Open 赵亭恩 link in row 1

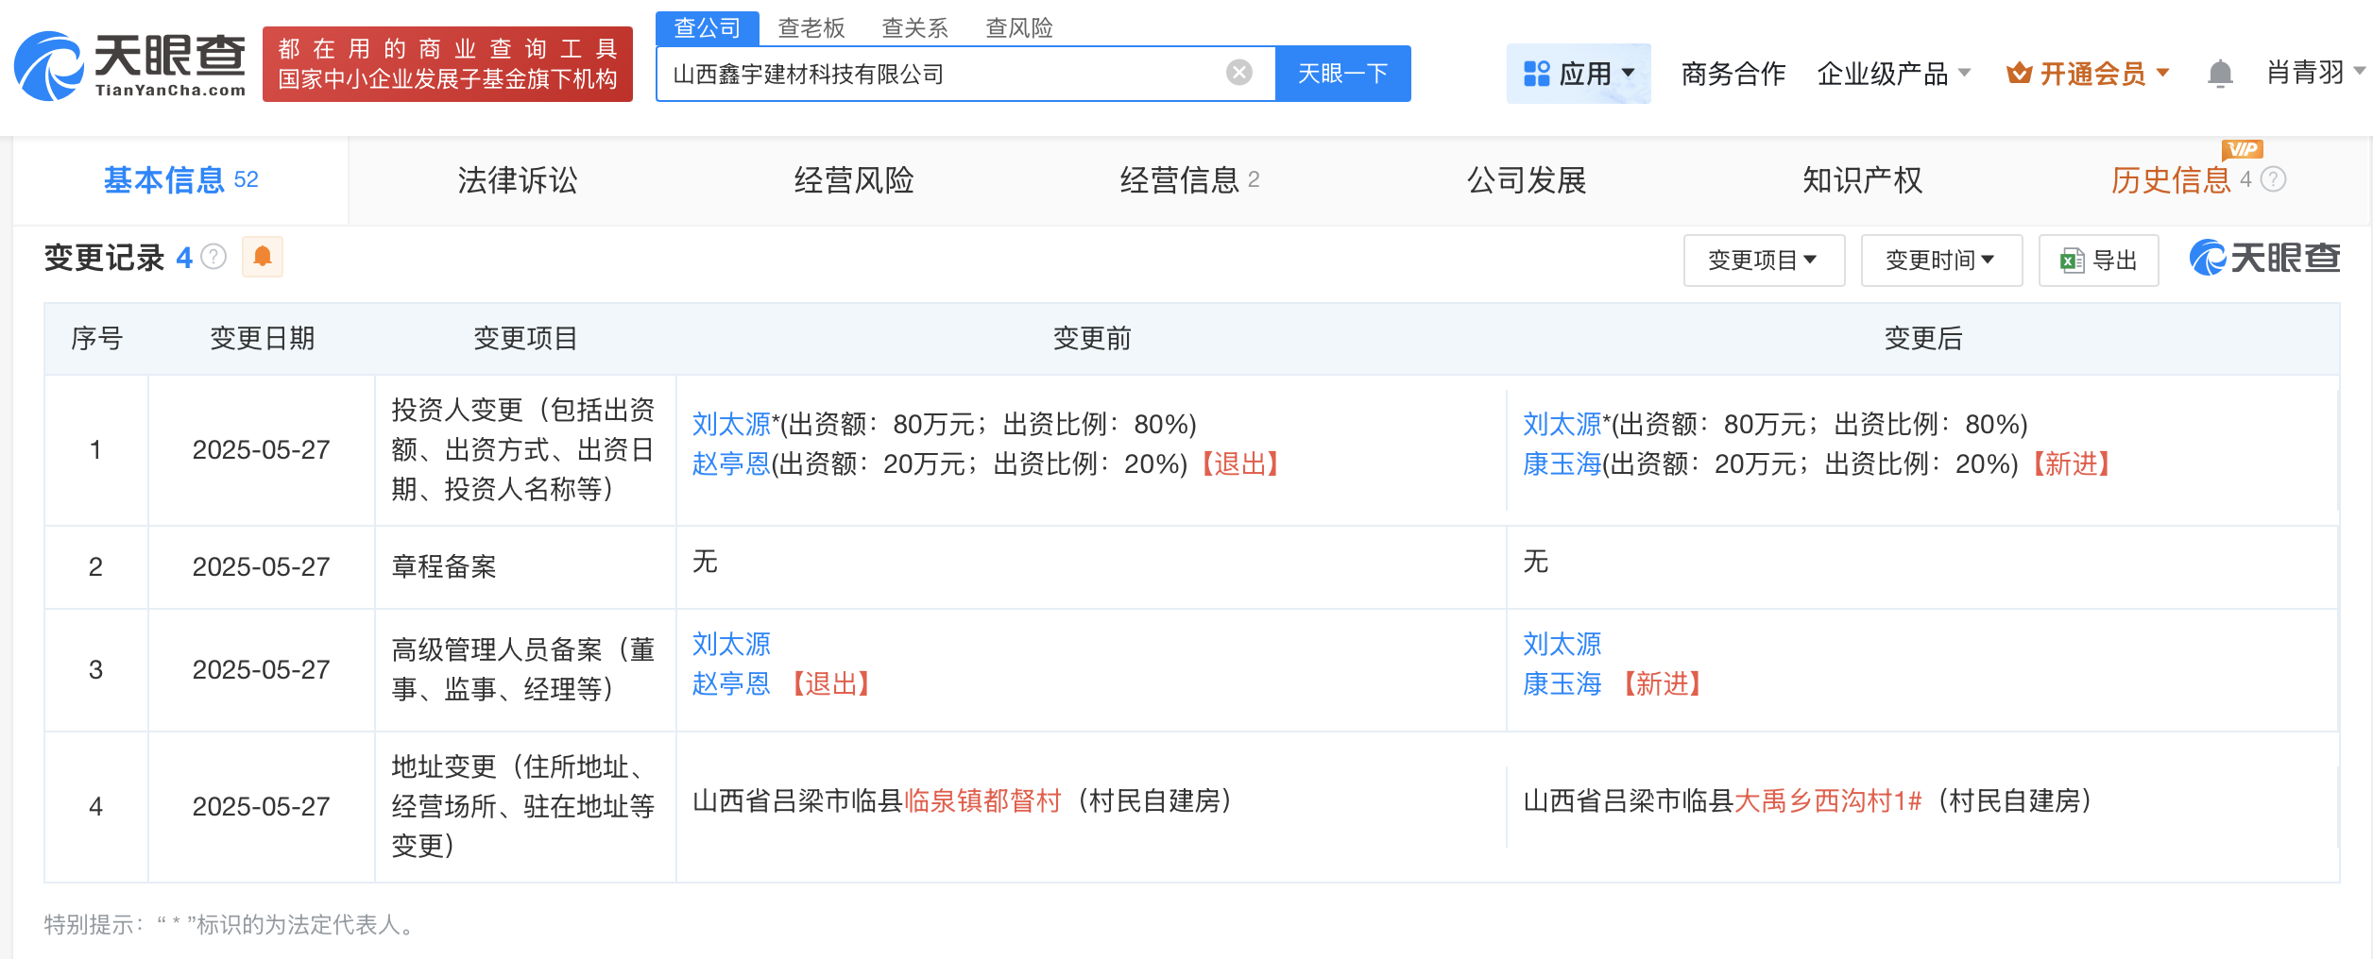point(730,464)
